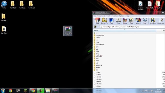Click the WinRAR taskbar button
Viewport: 165px width, 93px height.
coord(56,91)
